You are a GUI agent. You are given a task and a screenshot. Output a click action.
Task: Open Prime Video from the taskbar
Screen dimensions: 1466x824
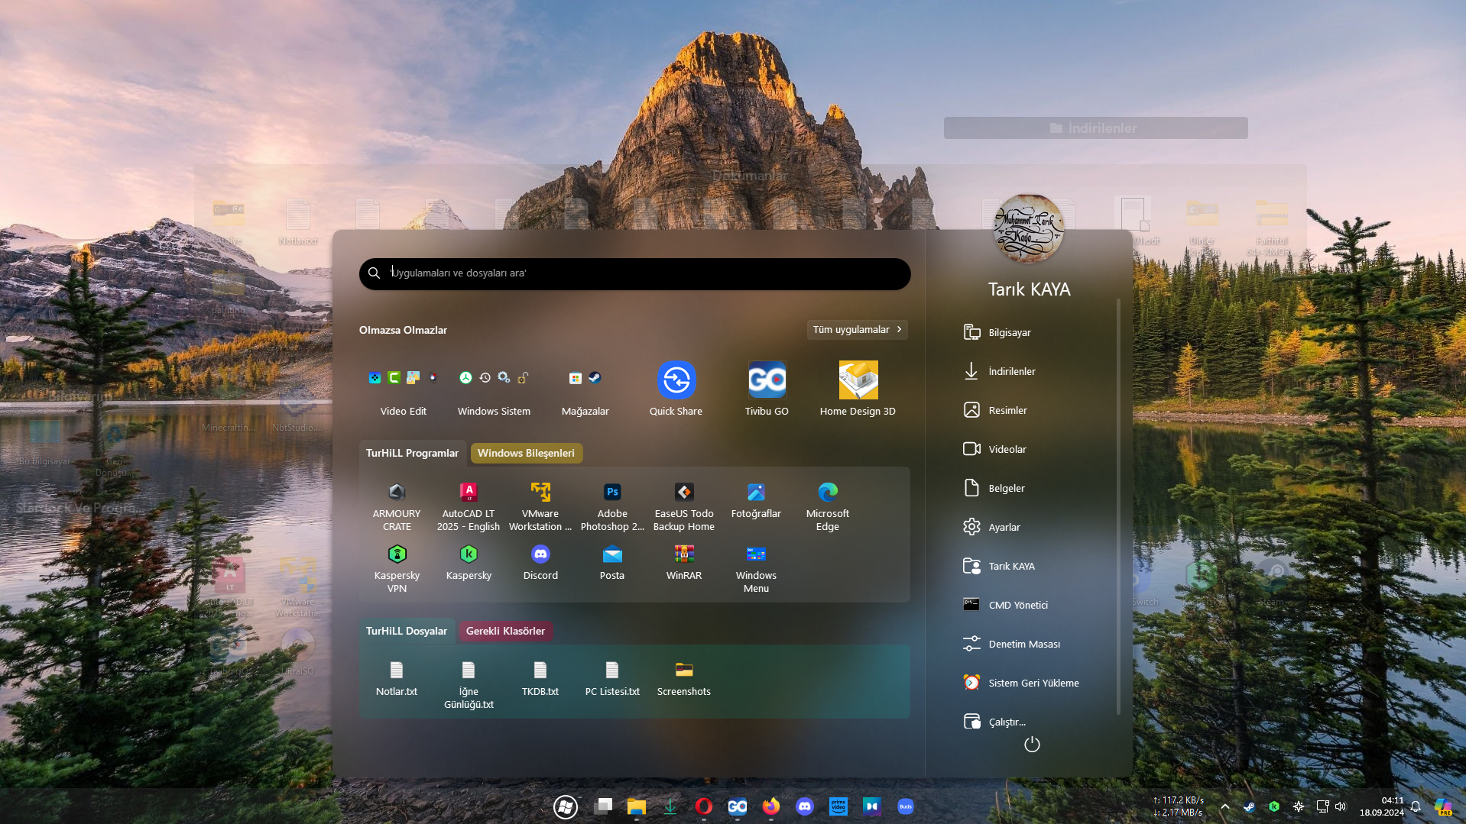coord(838,806)
